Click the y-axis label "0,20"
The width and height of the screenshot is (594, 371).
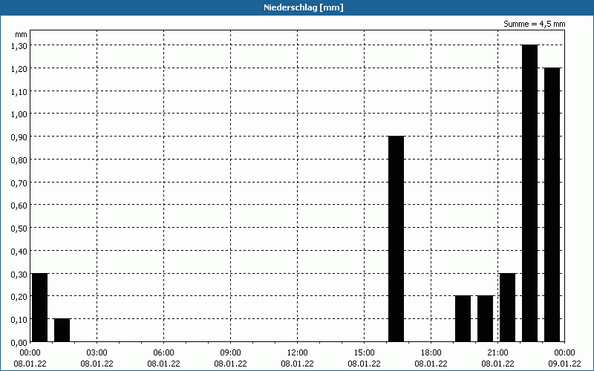tap(19, 297)
